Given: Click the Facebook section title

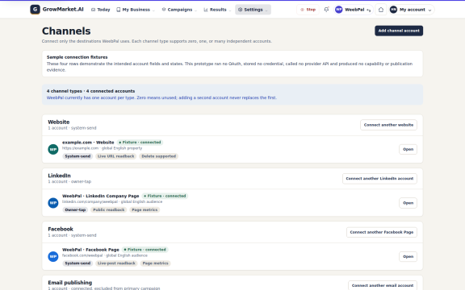Looking at the screenshot, I should coord(61,229).
